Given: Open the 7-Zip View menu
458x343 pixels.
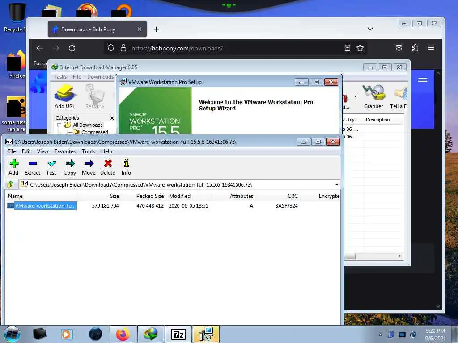Looking at the screenshot, I should pyautogui.click(x=42, y=151).
